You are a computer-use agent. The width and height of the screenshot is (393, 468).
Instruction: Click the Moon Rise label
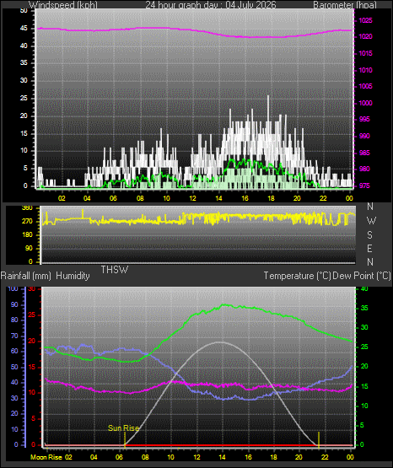click(x=46, y=457)
